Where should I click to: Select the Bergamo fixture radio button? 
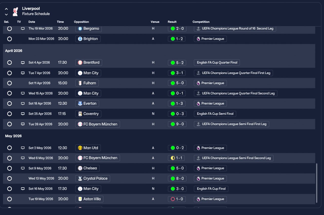[x=9, y=29]
